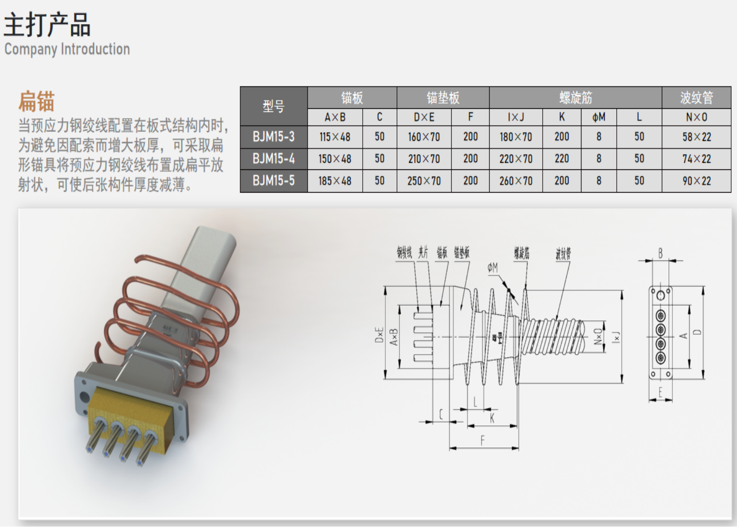Select the 115×48 cell
This screenshot has width=737, height=527.
pos(335,137)
